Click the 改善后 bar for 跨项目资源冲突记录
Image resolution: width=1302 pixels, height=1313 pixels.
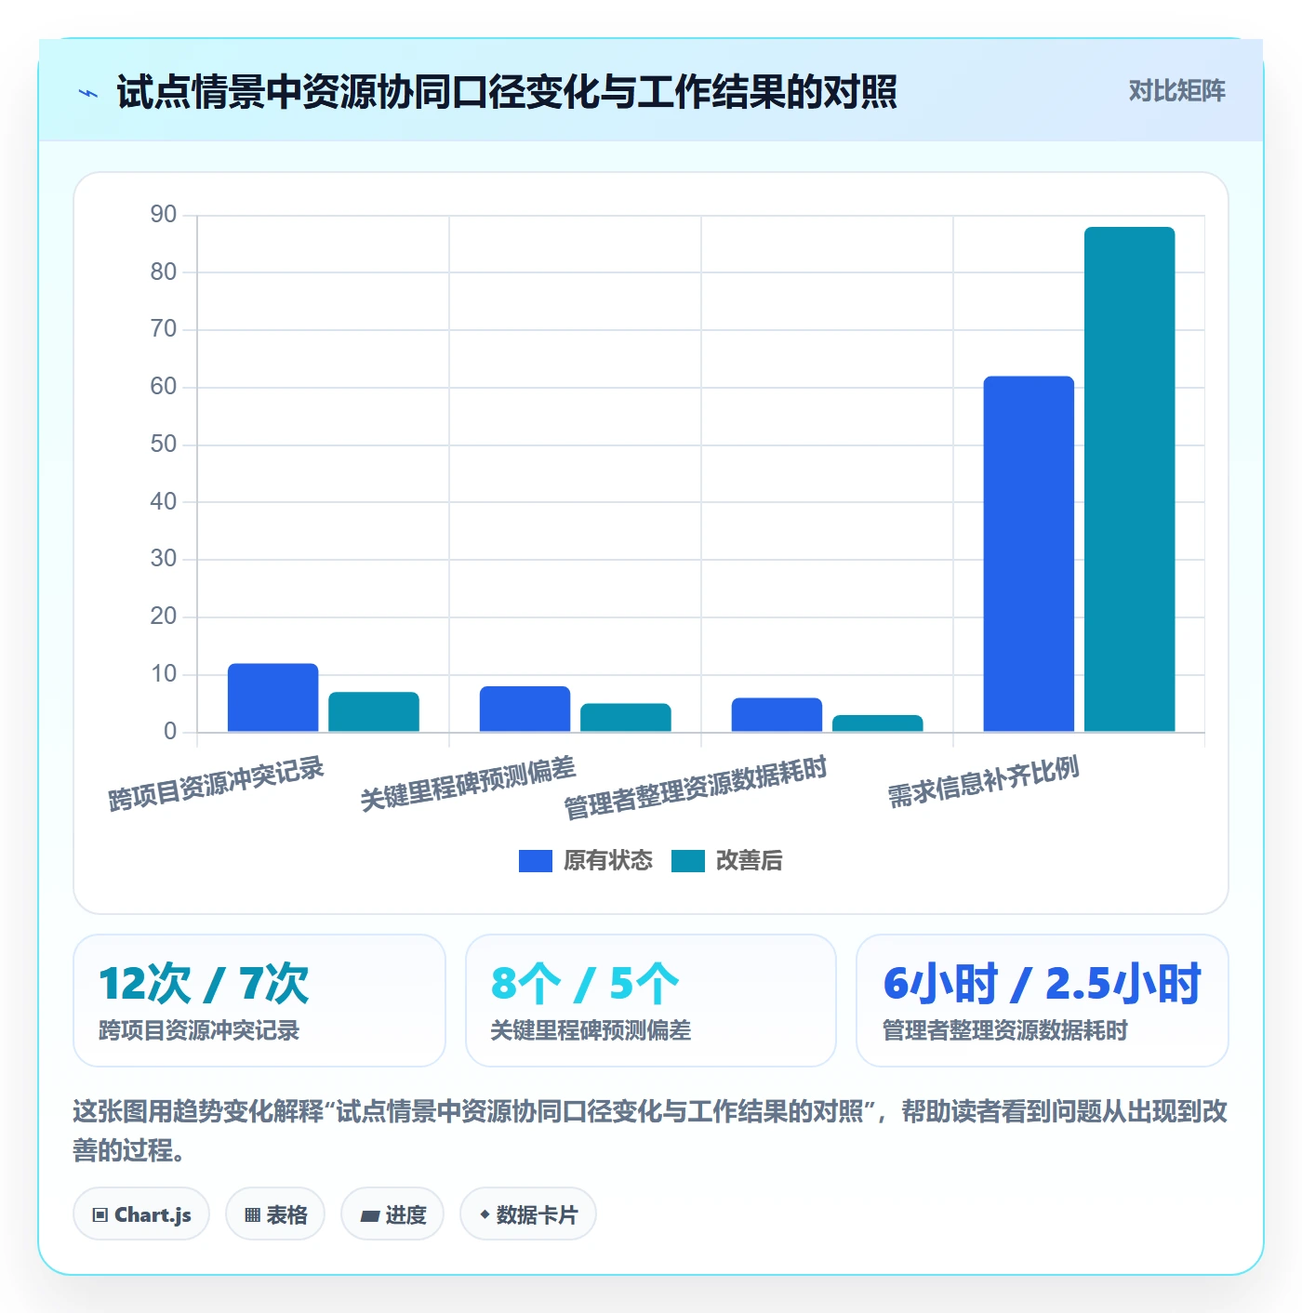[x=374, y=711]
